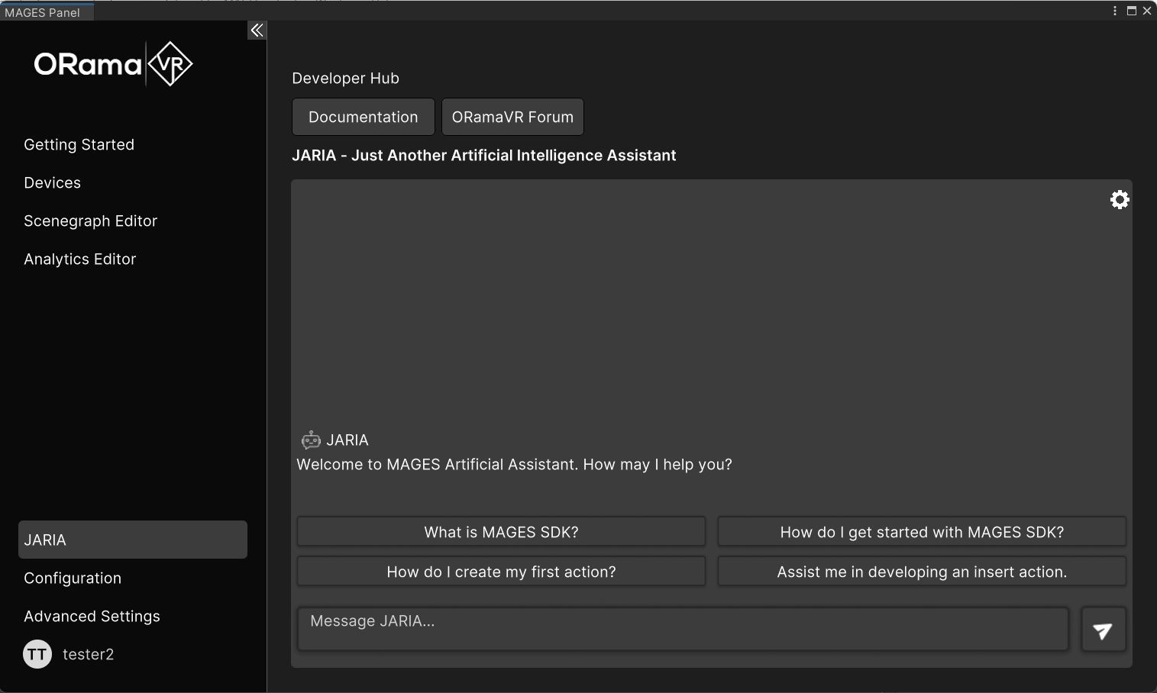Image resolution: width=1157 pixels, height=693 pixels.
Task: Open the Documentation button
Action: pos(364,117)
